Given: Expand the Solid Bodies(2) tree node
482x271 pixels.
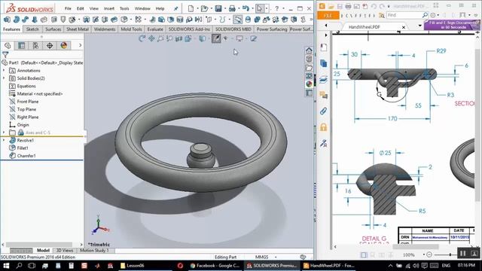Looking at the screenshot, I should [x=4, y=78].
